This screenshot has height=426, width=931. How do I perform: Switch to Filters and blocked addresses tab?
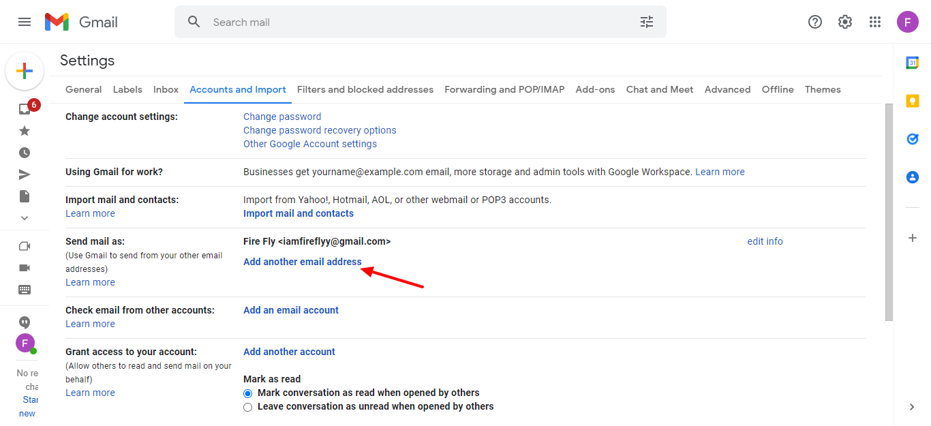pyautogui.click(x=365, y=89)
